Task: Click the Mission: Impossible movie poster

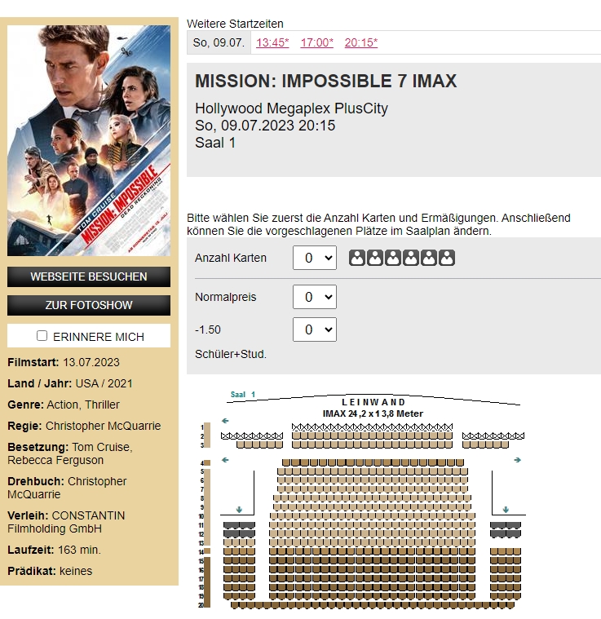Action: pyautogui.click(x=89, y=140)
